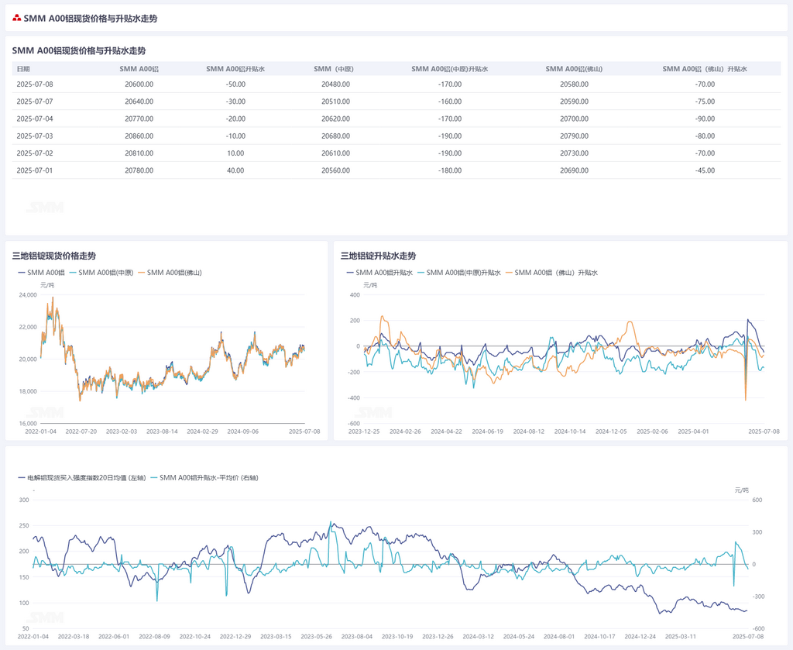This screenshot has height=650, width=793.
Task: Toggle 电解铝现货买入强度指数20日均值 legend entry
Action: tap(82, 477)
